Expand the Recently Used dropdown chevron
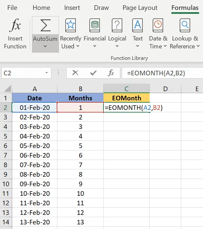 point(78,46)
